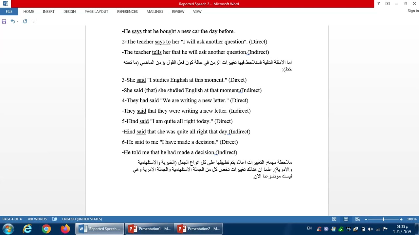Open Firefox from taskbar
The image size is (419, 235).
65,229
